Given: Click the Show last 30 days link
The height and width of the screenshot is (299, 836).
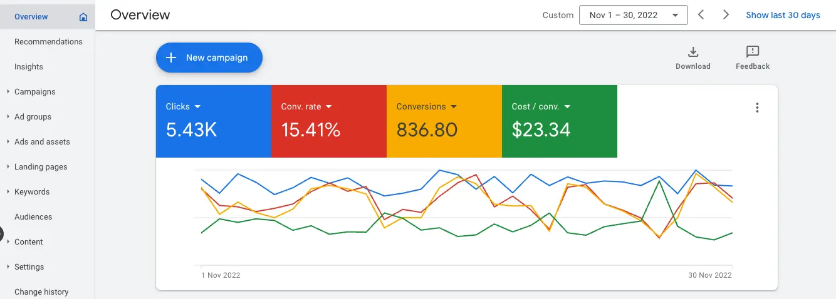Looking at the screenshot, I should [x=783, y=15].
